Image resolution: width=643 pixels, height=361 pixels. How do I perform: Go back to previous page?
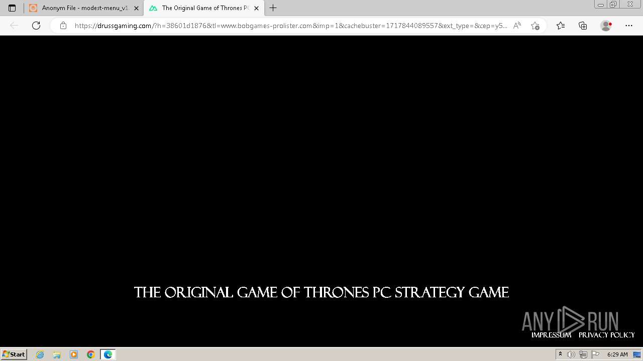(x=14, y=26)
